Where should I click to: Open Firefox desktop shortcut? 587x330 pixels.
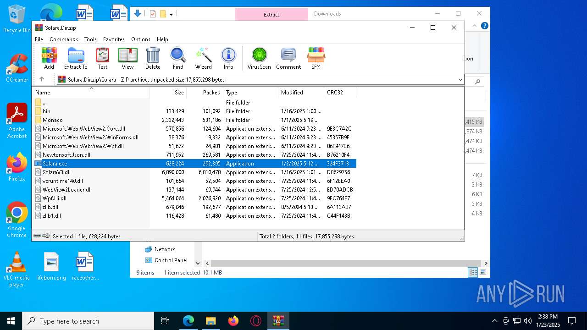coord(17,167)
